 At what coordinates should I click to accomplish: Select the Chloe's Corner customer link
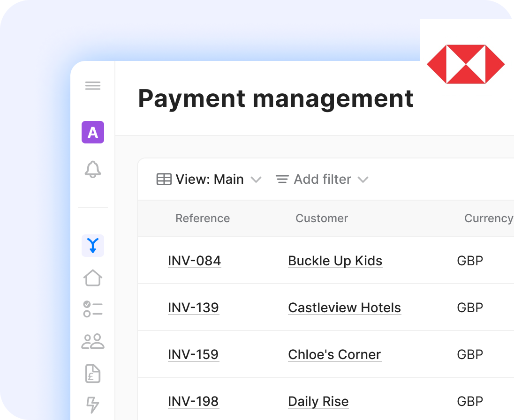point(334,354)
